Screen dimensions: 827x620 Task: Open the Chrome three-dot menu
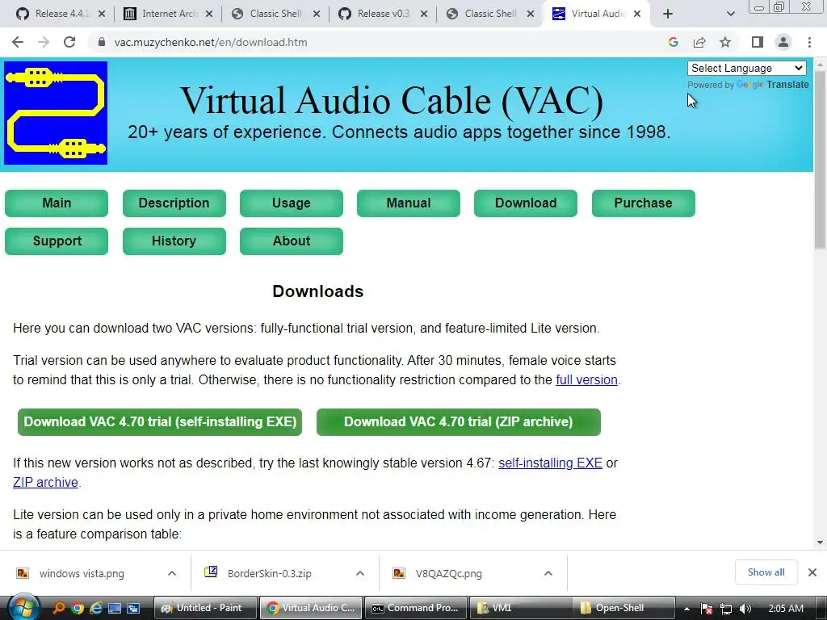tap(809, 42)
